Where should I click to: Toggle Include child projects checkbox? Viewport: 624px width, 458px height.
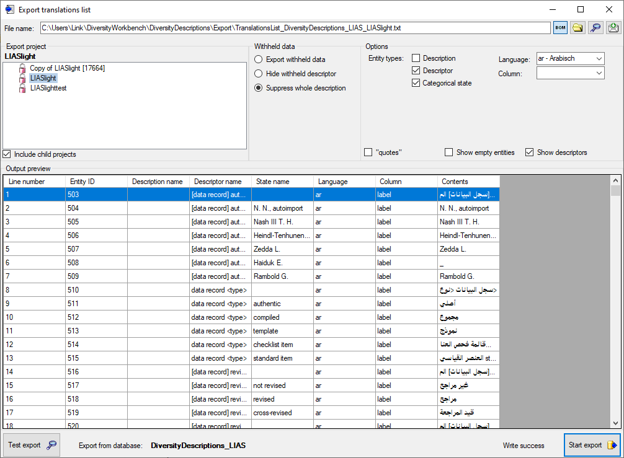click(7, 154)
